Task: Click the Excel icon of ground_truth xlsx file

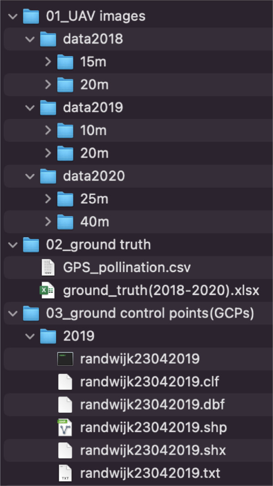Action: tap(48, 291)
